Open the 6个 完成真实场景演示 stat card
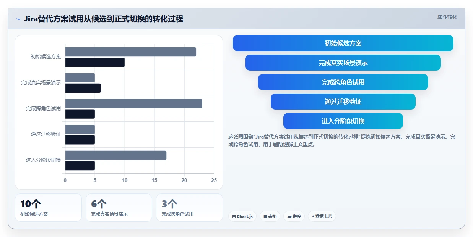473x237 pixels. click(119, 208)
